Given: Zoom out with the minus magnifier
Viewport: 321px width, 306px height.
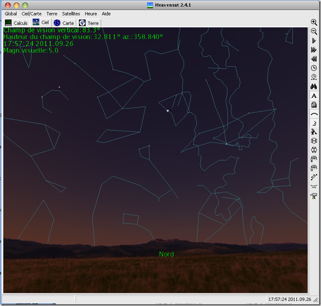Looking at the screenshot, I should coord(314,31).
